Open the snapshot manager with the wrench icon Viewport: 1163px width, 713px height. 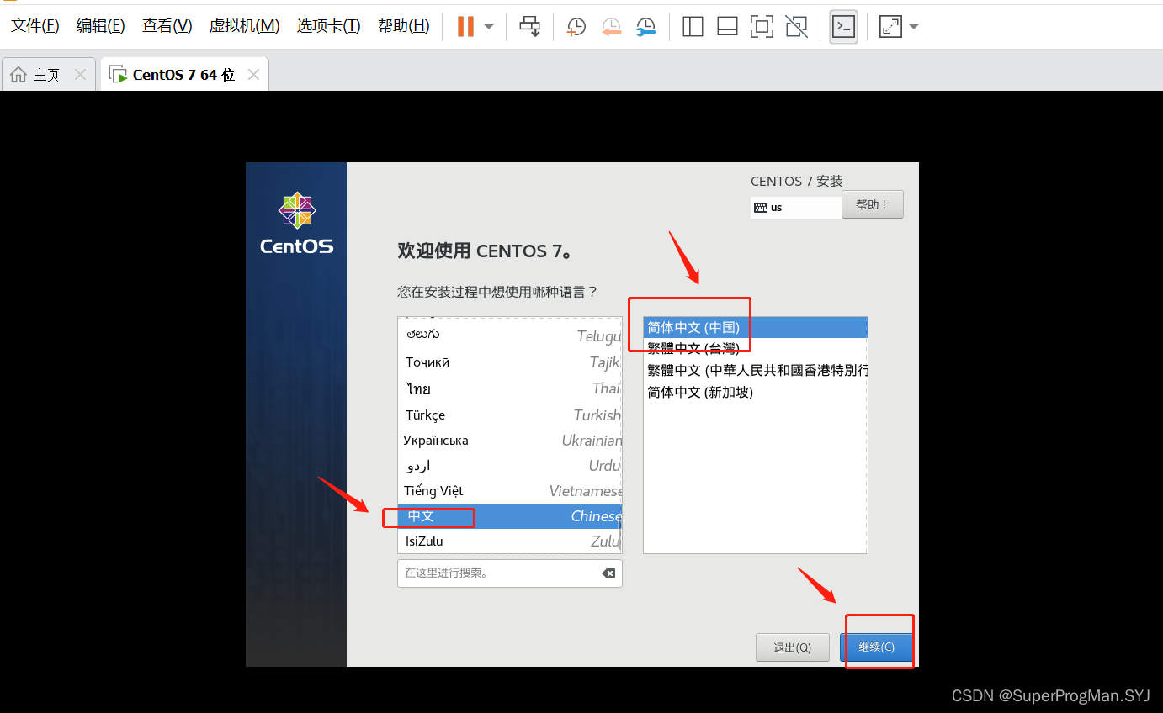coord(645,27)
